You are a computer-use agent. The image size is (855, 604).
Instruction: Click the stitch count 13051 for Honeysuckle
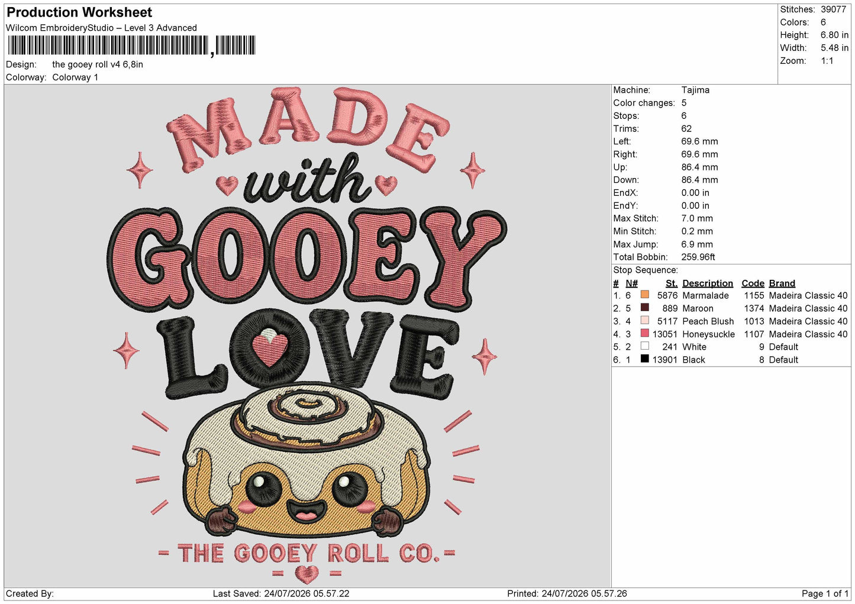[665, 334]
